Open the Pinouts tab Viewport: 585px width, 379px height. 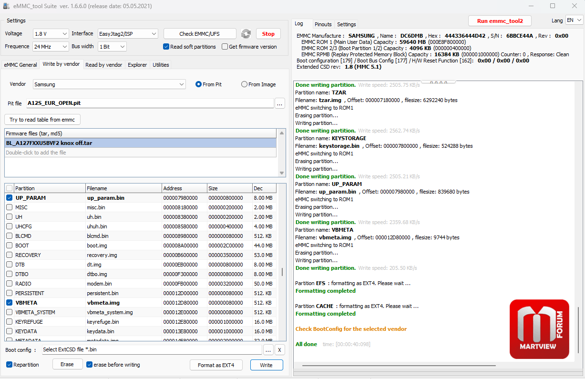[323, 24]
